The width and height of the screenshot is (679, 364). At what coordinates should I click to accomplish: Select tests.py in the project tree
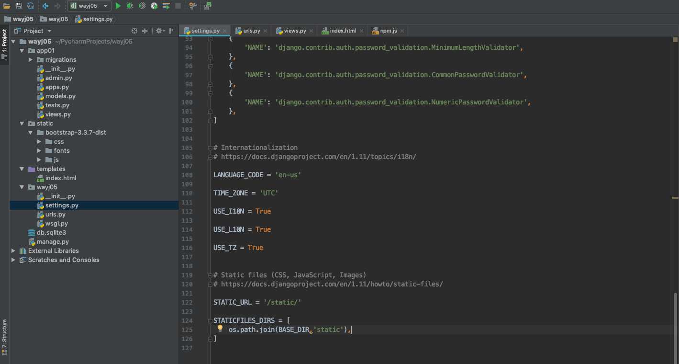(57, 105)
